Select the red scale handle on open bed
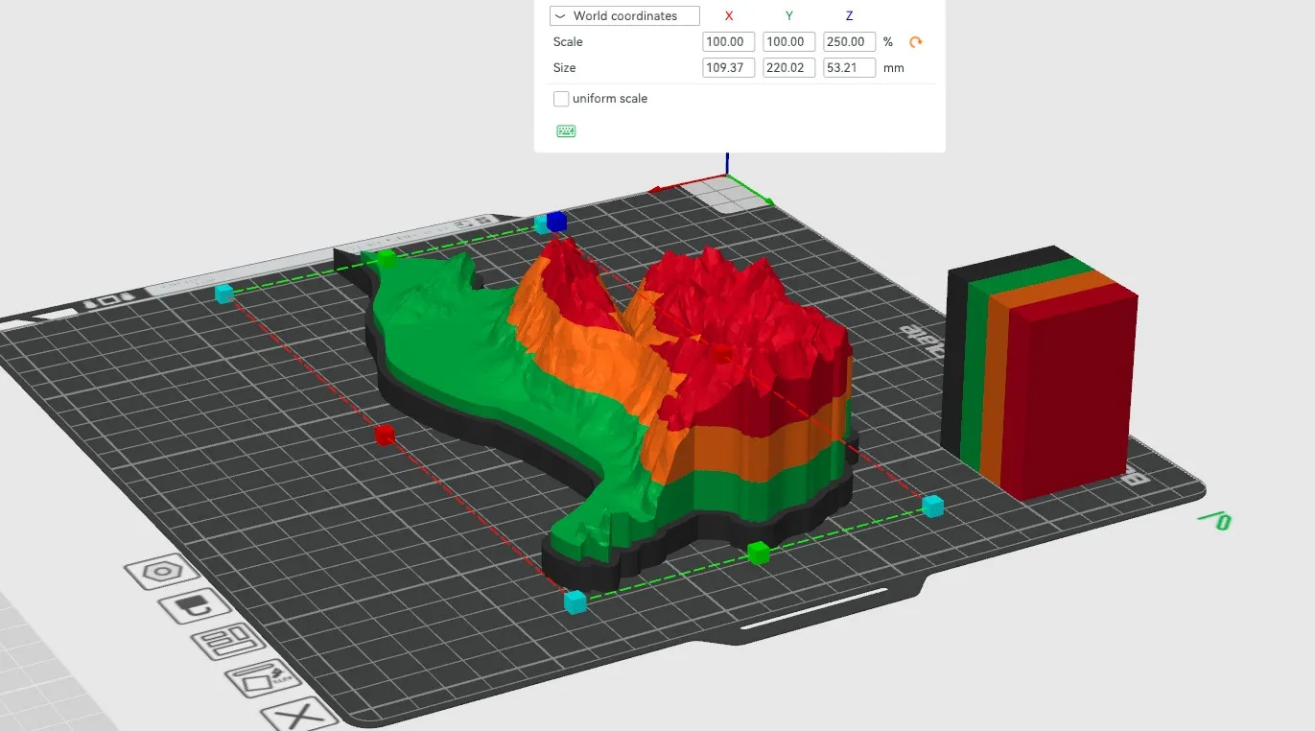This screenshot has width=1315, height=731. pos(385,435)
